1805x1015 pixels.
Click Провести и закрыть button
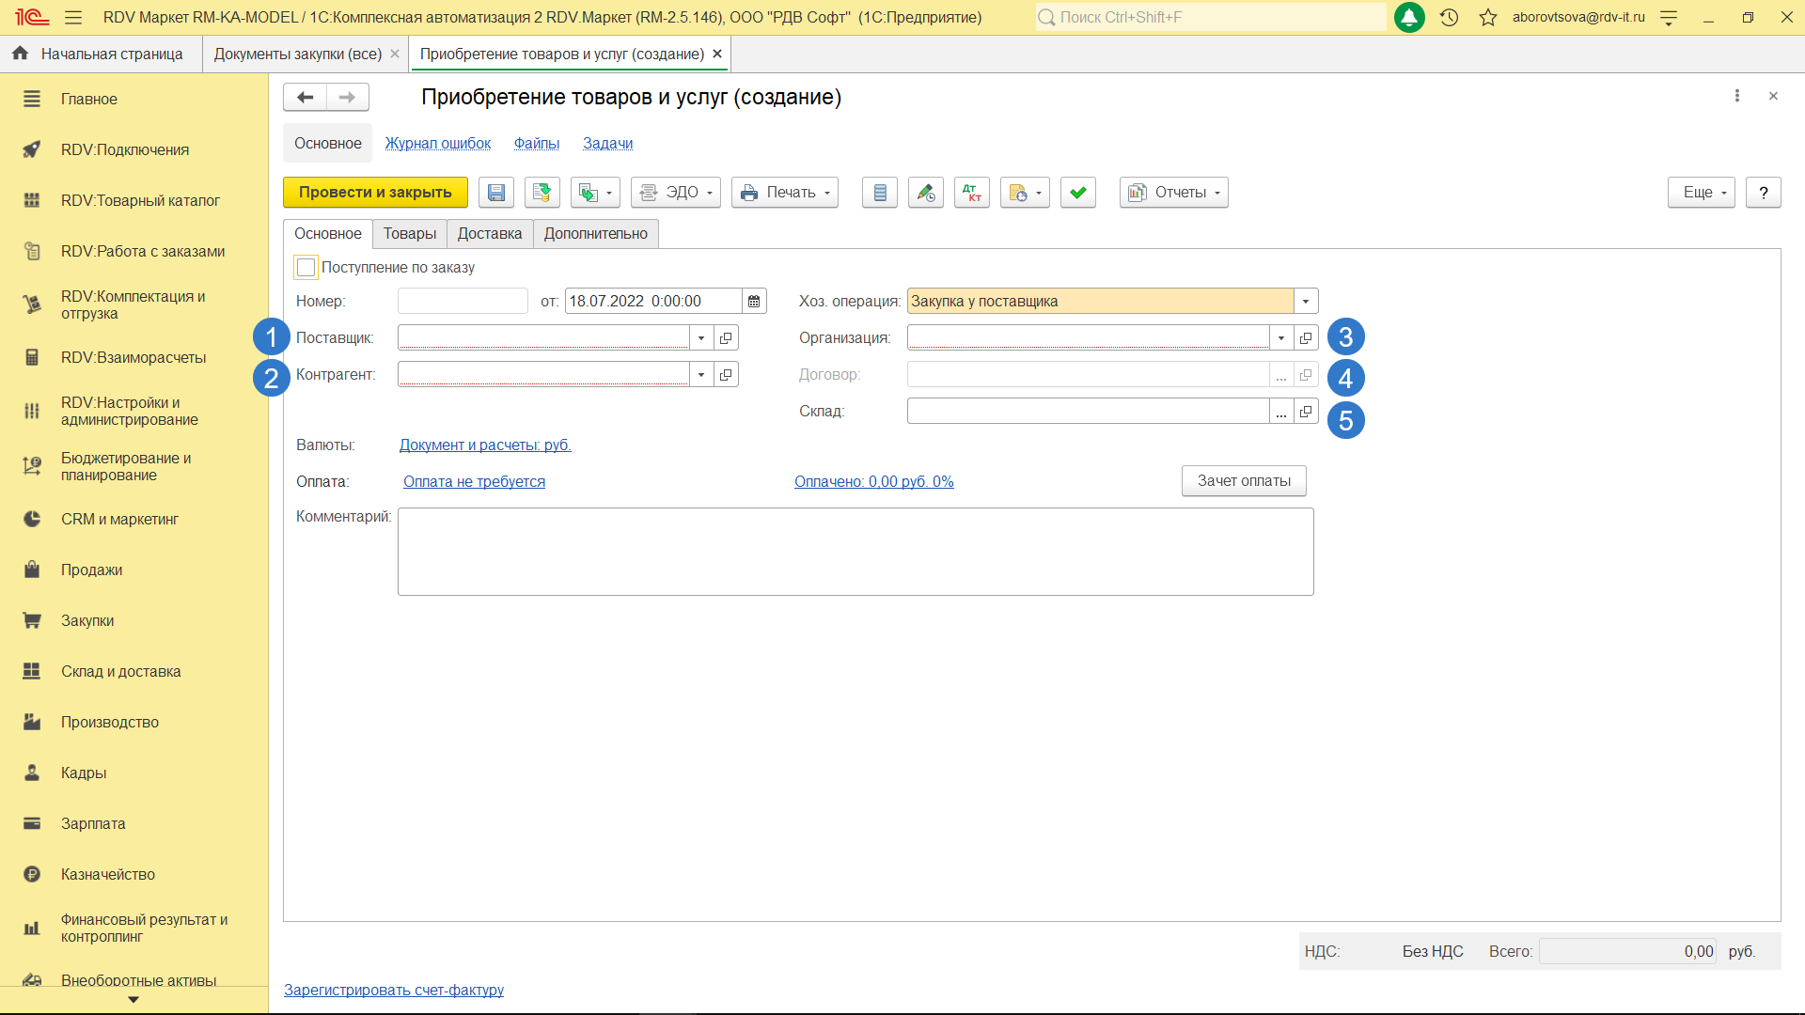tap(375, 193)
